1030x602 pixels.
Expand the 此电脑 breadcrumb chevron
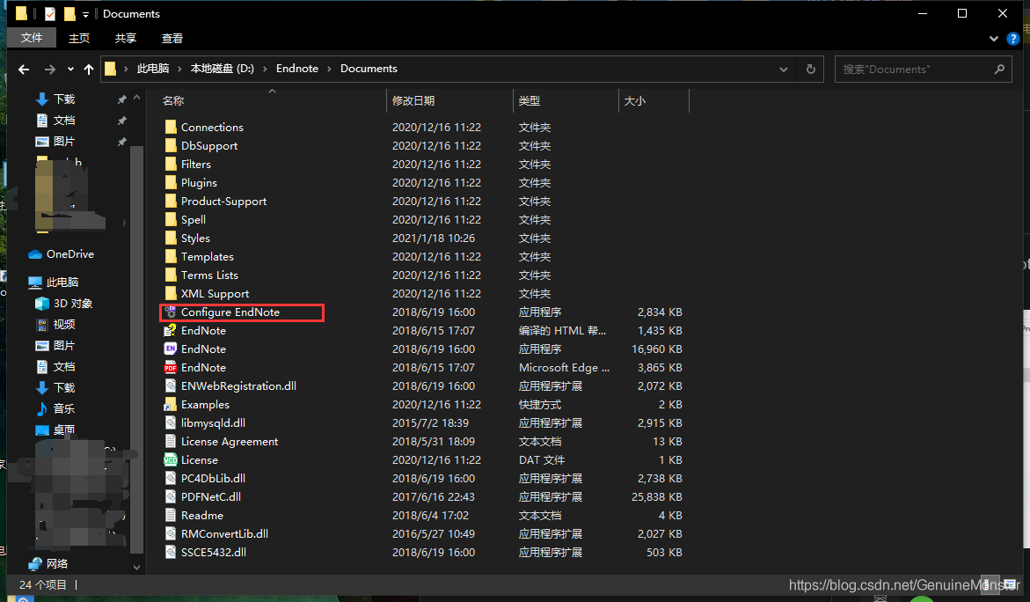point(179,69)
